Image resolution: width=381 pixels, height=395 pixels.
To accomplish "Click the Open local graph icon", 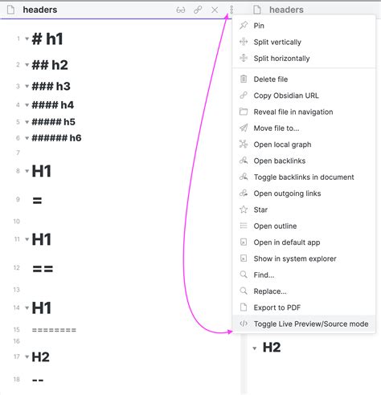I will click(x=244, y=145).
